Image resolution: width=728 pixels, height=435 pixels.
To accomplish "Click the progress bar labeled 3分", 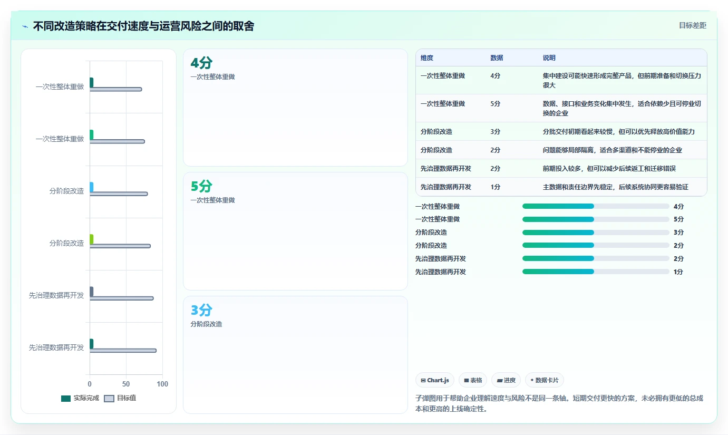I will (596, 232).
